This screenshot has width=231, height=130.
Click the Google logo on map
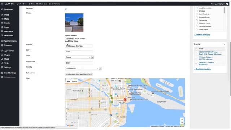coord(70,126)
